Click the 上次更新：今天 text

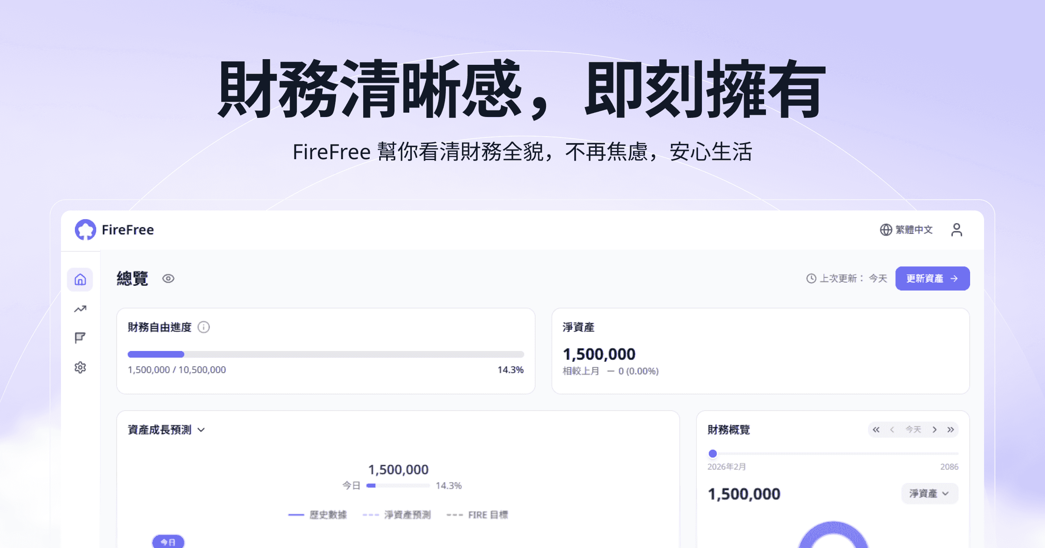click(853, 278)
